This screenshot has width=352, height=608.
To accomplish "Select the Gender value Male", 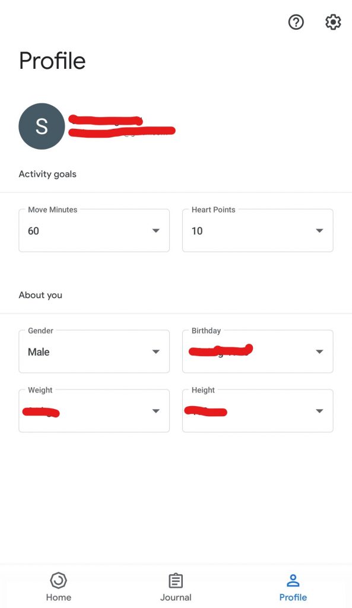I will [39, 352].
